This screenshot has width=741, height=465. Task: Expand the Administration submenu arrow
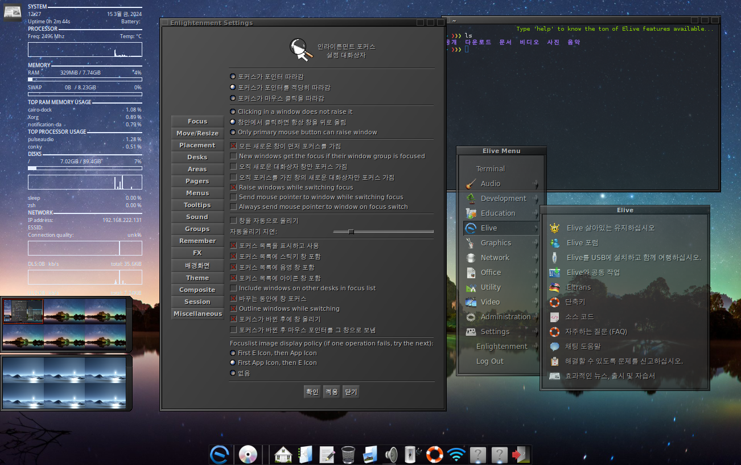coord(536,317)
